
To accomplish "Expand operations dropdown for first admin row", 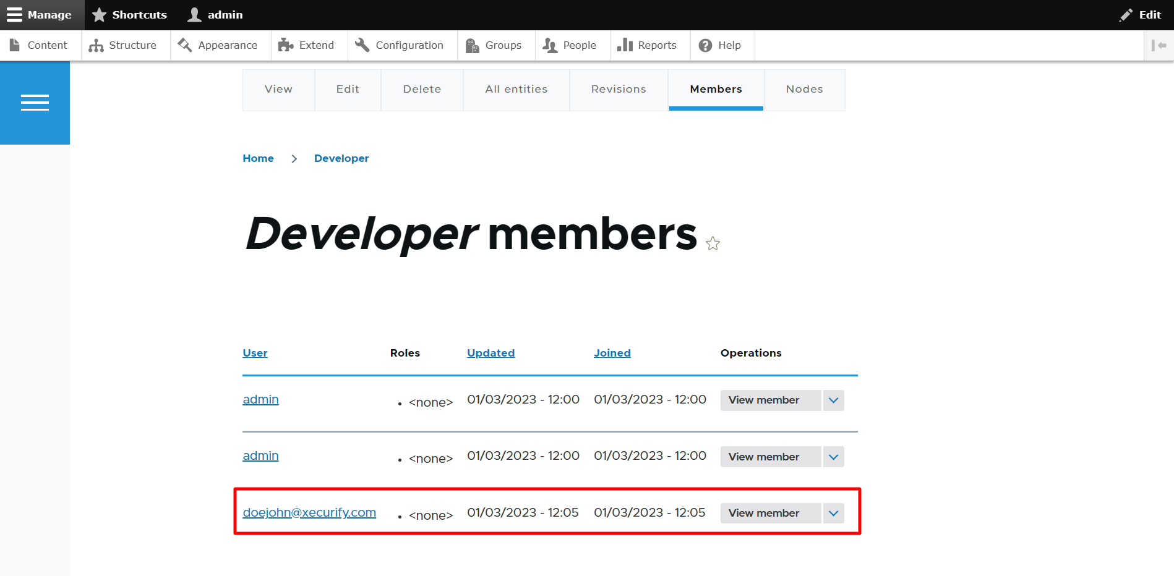I will coord(833,400).
